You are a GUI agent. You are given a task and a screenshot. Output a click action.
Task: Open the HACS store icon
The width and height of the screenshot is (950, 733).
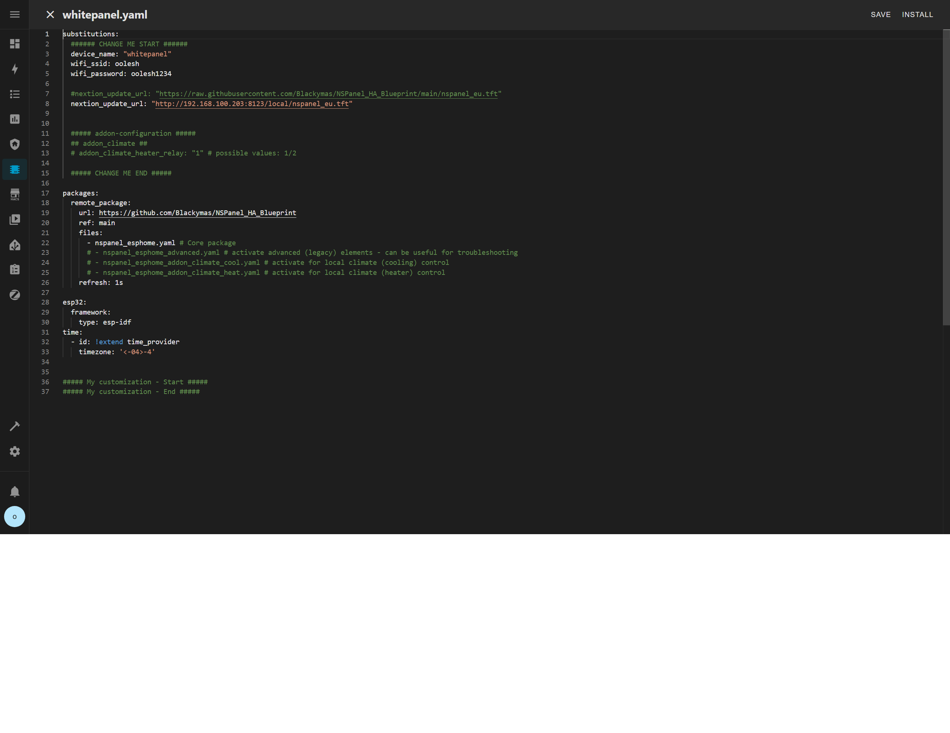pos(15,194)
